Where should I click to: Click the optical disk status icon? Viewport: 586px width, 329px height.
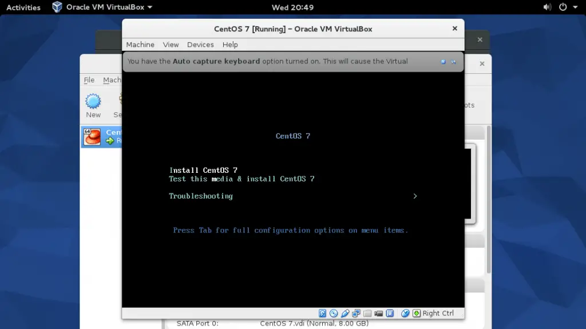pyautogui.click(x=334, y=314)
